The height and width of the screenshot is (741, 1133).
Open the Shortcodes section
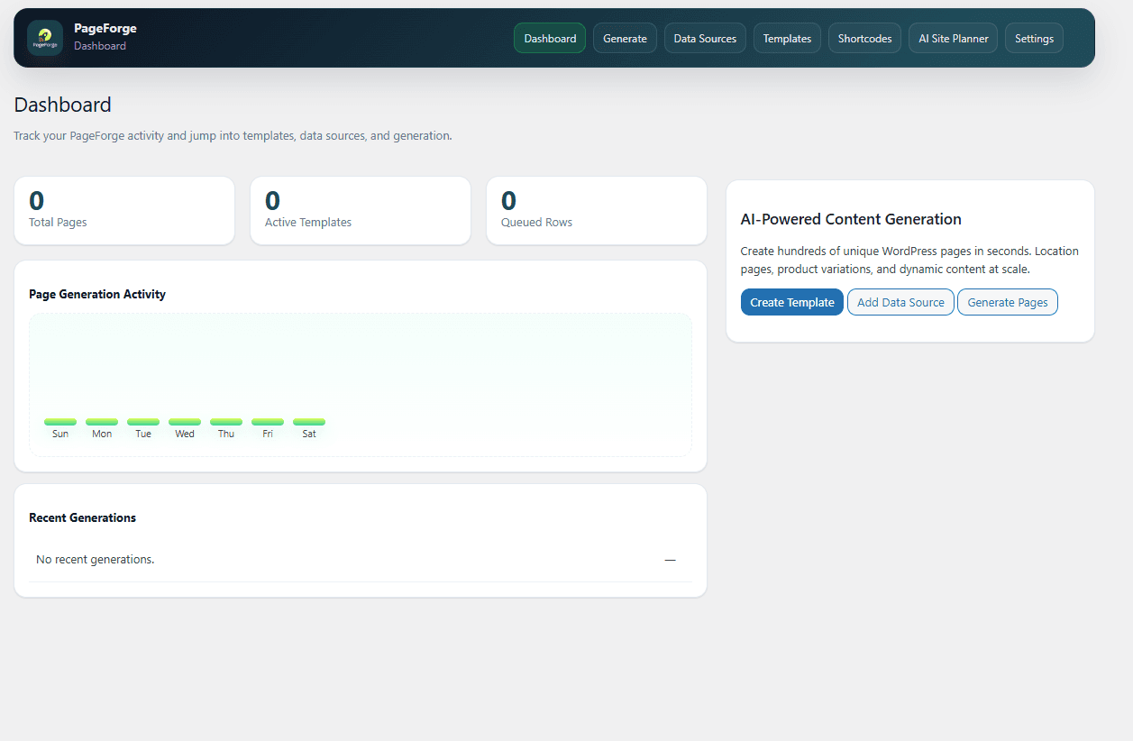[x=864, y=38]
